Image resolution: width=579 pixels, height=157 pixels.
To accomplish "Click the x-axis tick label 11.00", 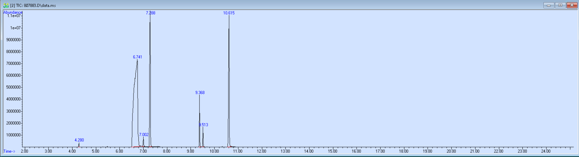I will click(x=238, y=151).
